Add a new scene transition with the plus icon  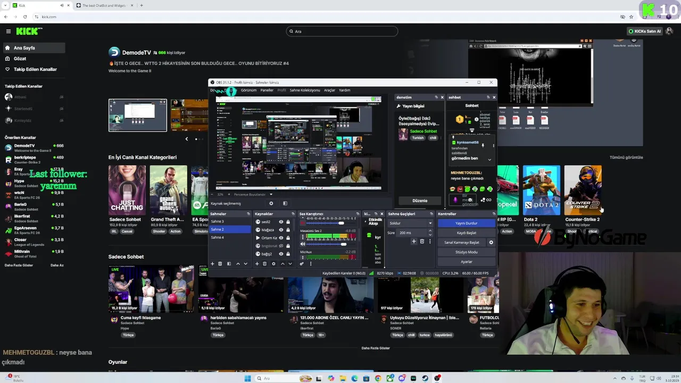click(x=414, y=242)
